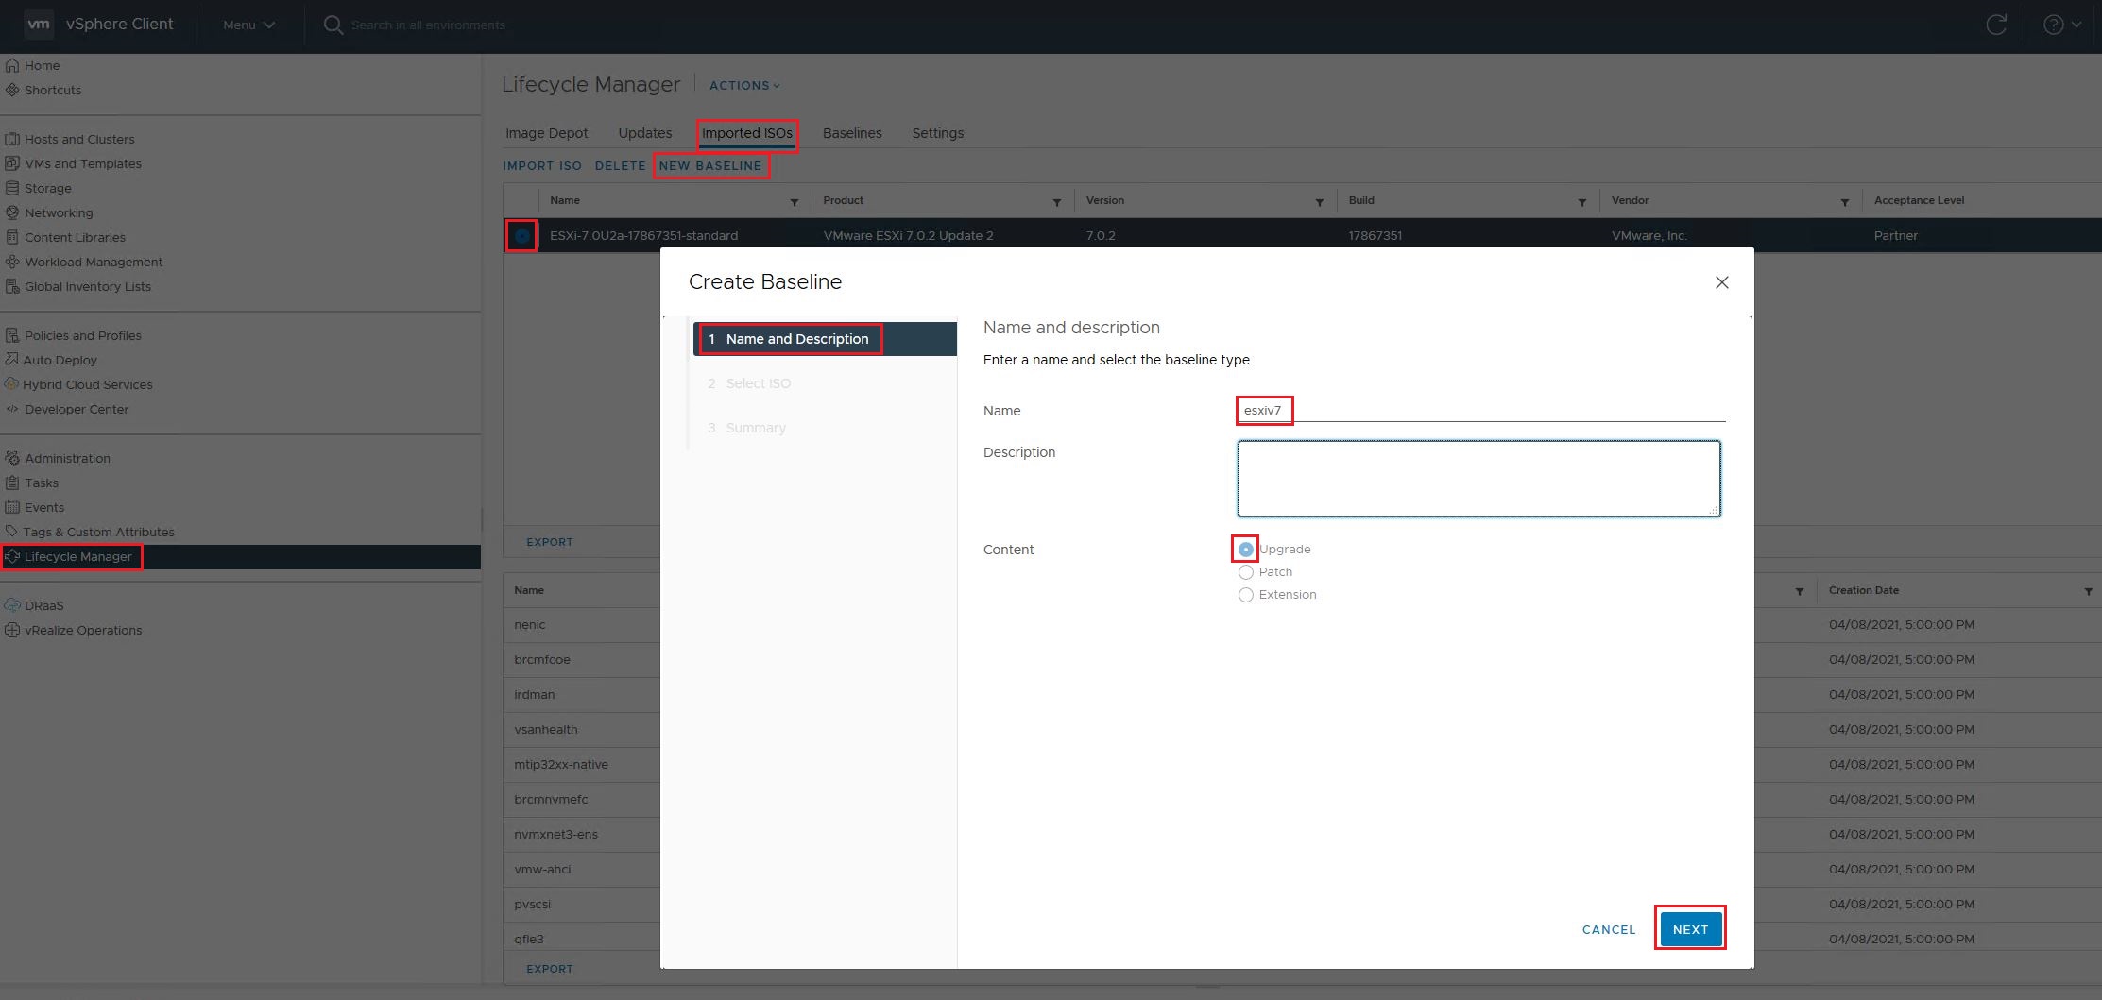This screenshot has width=2102, height=1000.
Task: Click Next in Create Baseline dialog
Action: point(1689,929)
